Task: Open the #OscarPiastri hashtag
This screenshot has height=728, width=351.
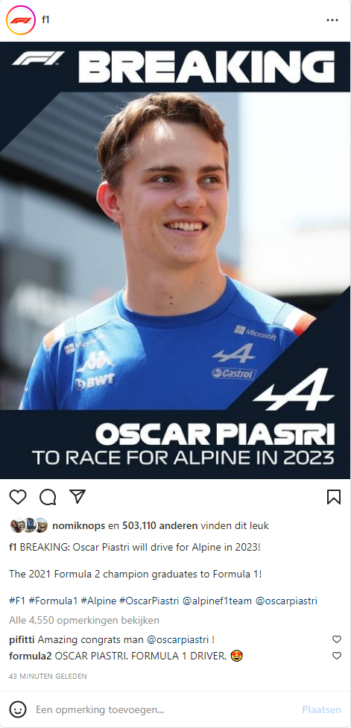Action: pyautogui.click(x=149, y=601)
